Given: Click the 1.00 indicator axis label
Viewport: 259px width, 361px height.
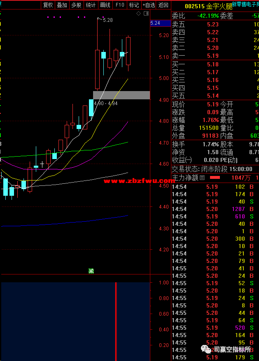Looking at the screenshot, I should coord(164,283).
